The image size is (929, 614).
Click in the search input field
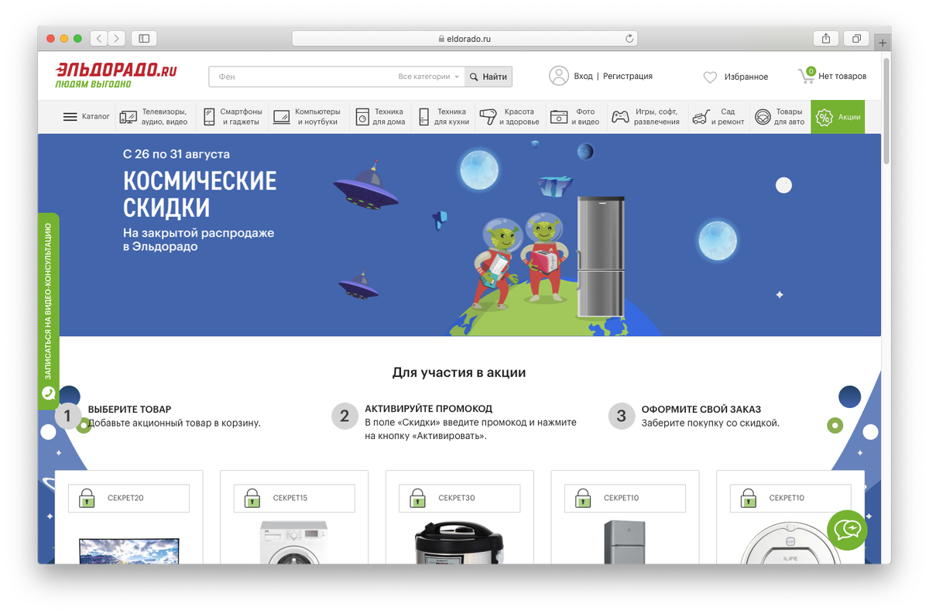(x=302, y=77)
